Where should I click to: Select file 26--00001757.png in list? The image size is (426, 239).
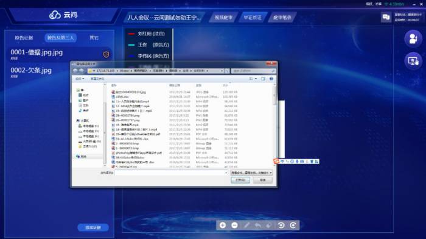coord(125,120)
